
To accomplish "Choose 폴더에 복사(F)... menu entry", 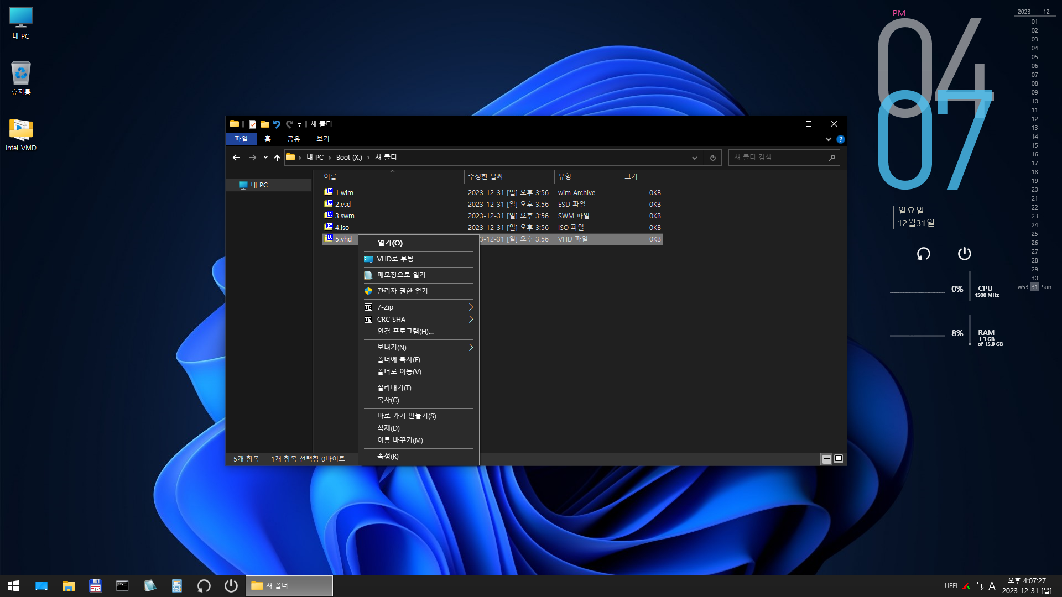I will [x=419, y=360].
